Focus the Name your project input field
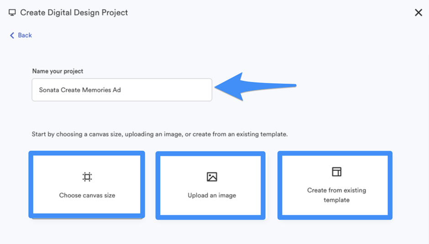Screen dimensions: 429x244 pos(122,90)
